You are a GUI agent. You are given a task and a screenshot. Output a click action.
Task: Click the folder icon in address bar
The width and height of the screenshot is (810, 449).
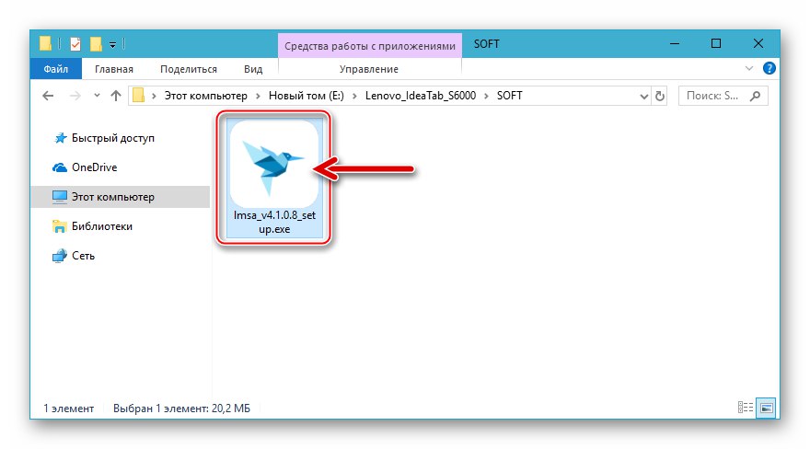[138, 96]
